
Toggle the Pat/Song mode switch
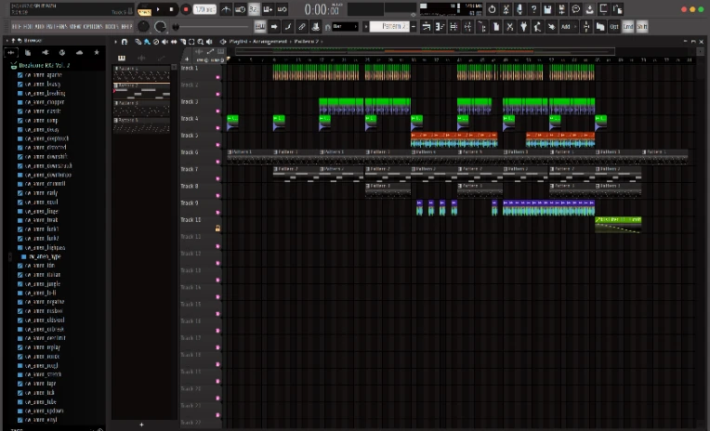(x=144, y=10)
